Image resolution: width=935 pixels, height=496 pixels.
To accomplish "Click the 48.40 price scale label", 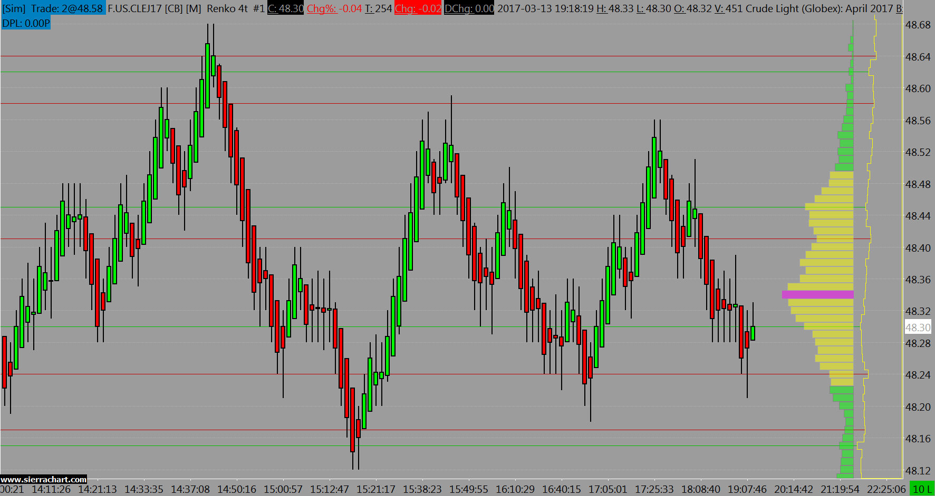I will (918, 248).
